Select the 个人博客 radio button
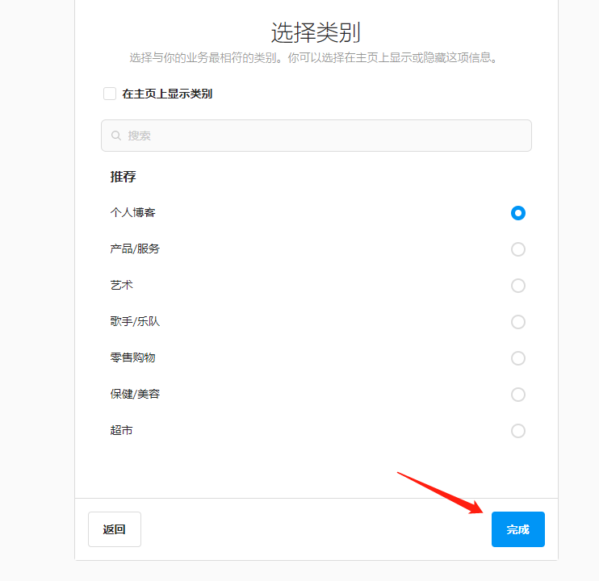This screenshot has height=581, width=599. pos(518,213)
